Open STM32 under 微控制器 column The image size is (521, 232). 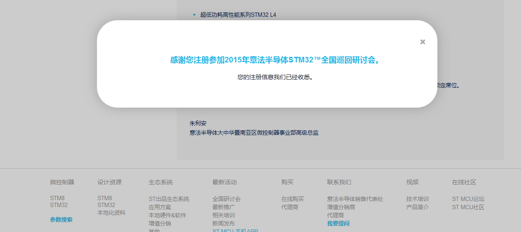click(x=59, y=205)
